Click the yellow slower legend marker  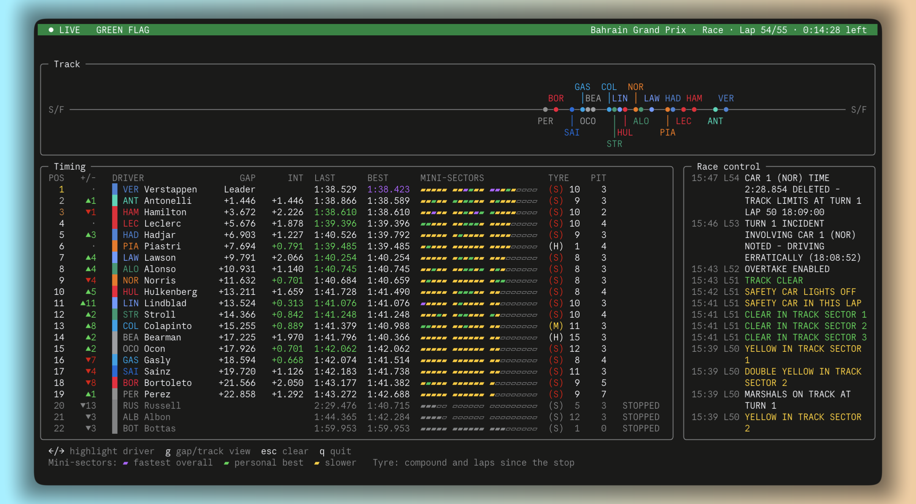tap(317, 463)
